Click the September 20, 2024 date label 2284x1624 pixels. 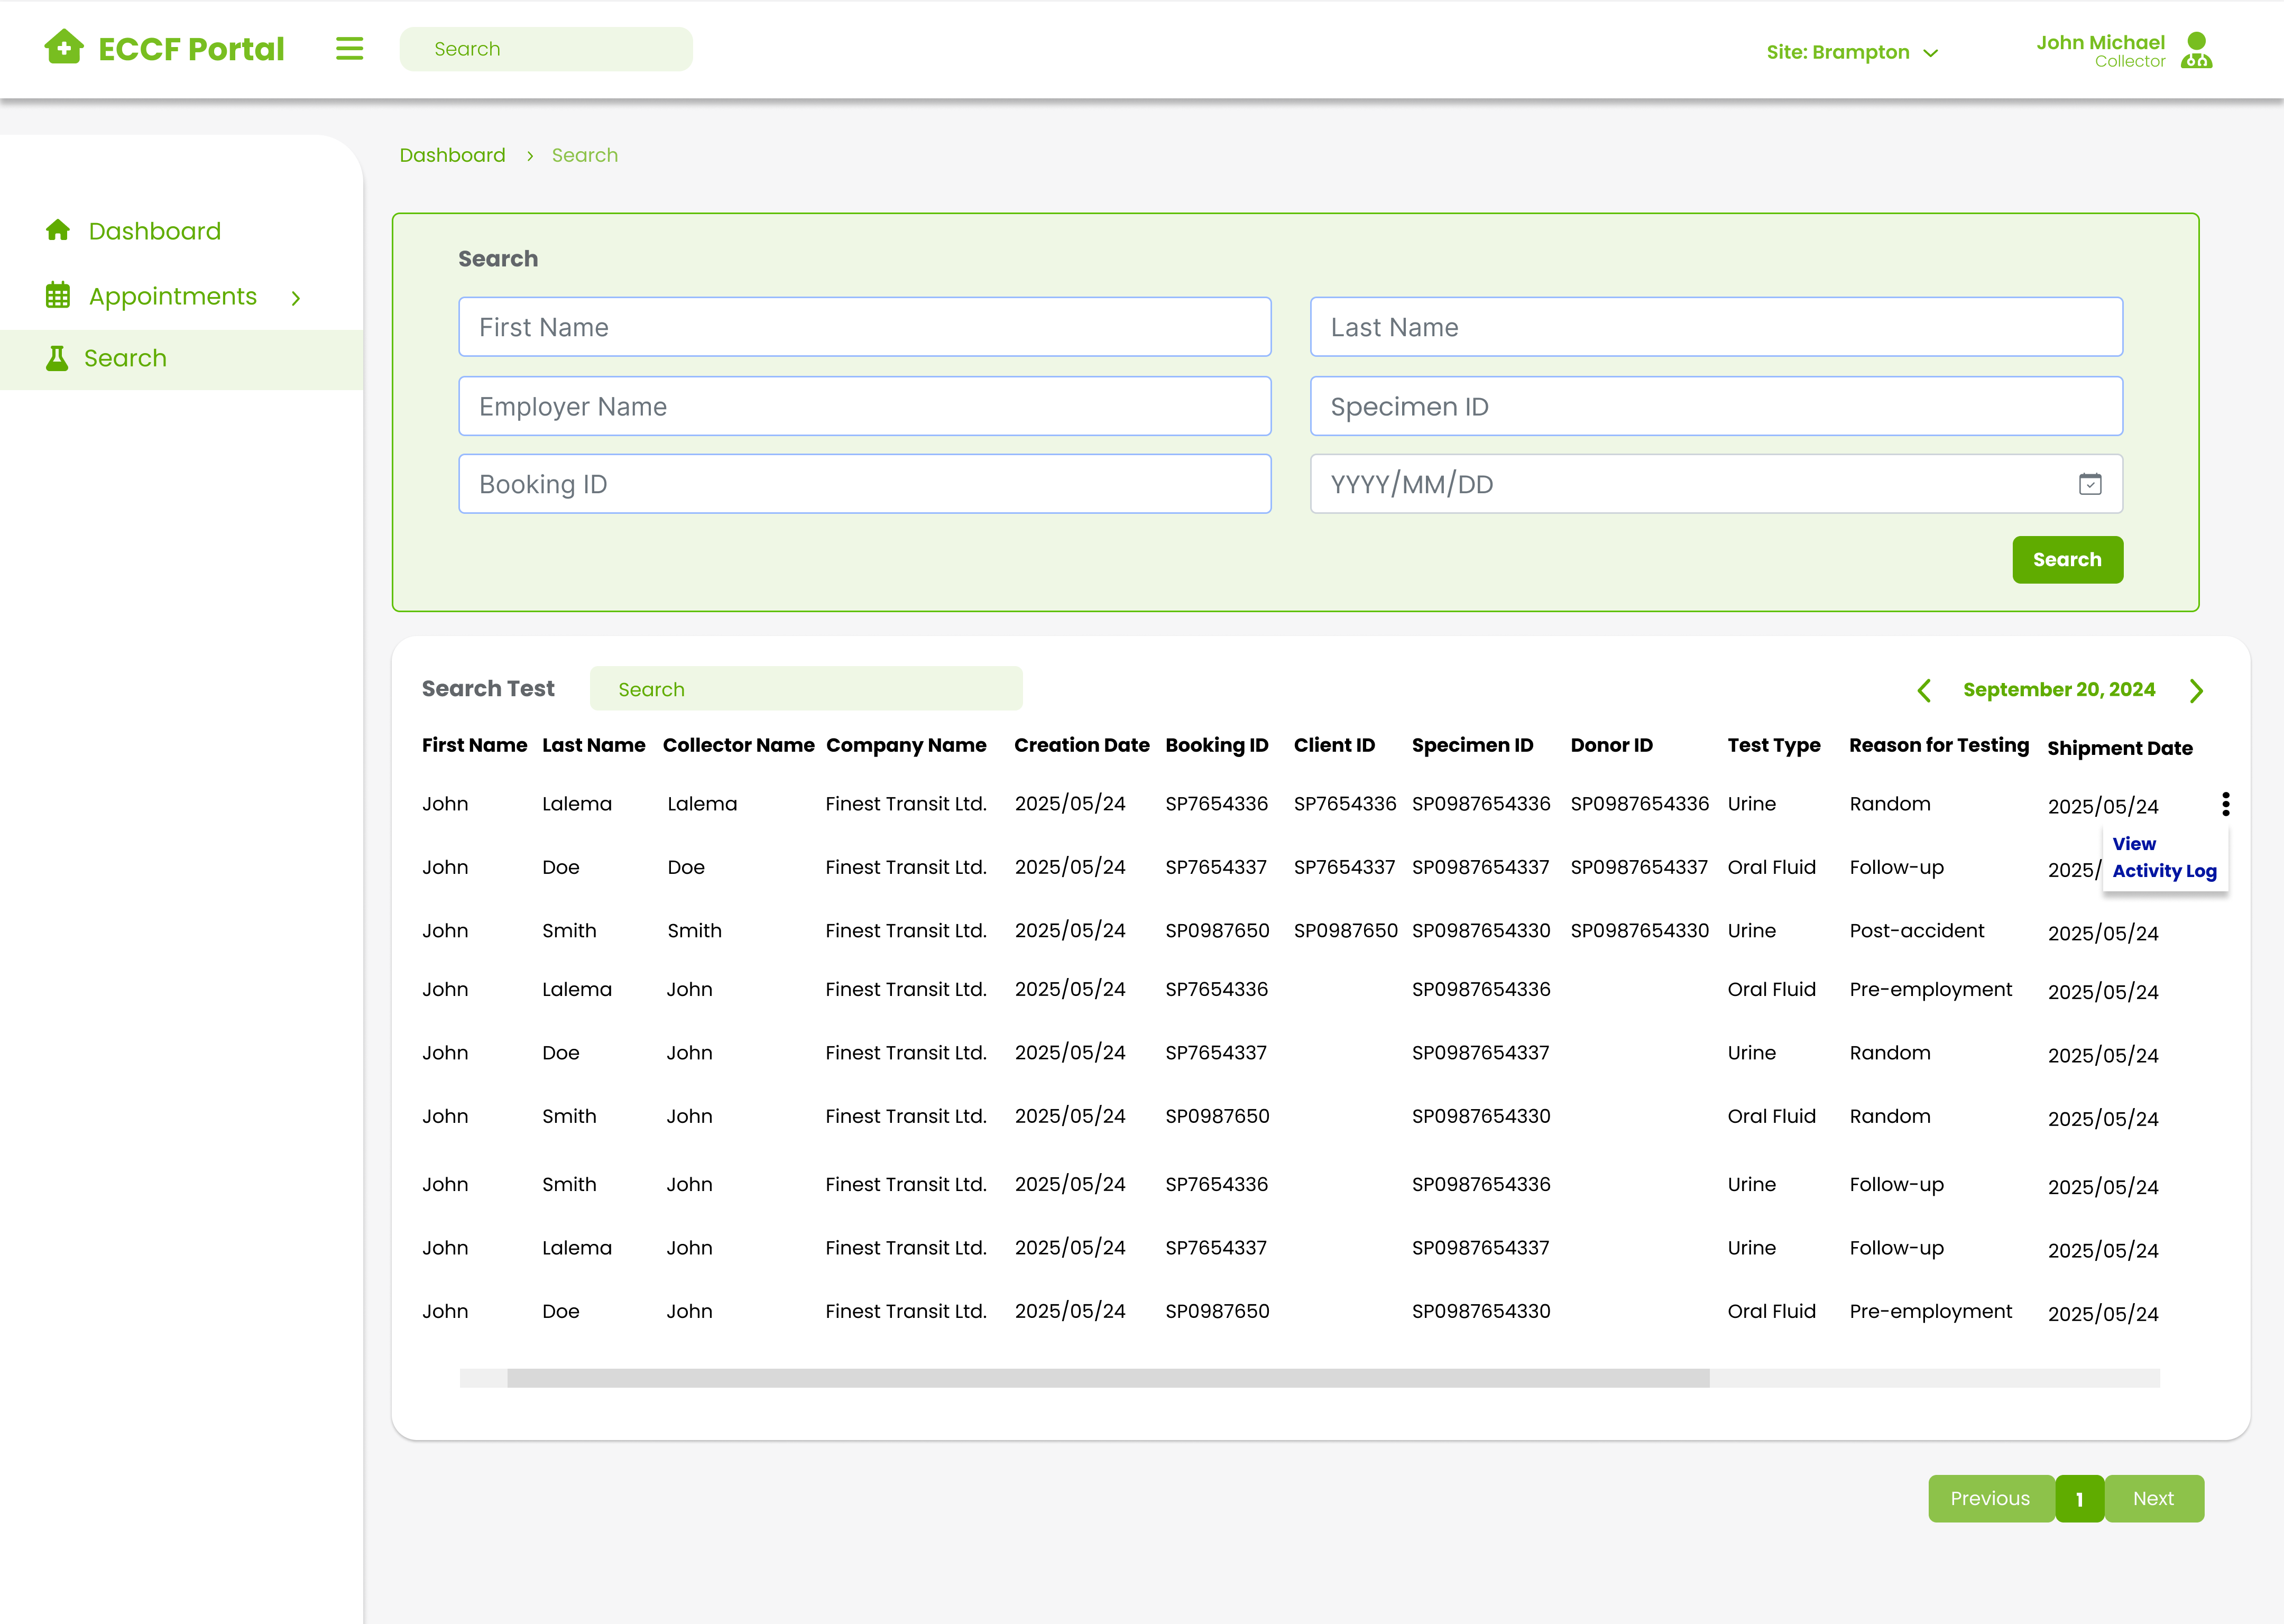(x=2059, y=690)
